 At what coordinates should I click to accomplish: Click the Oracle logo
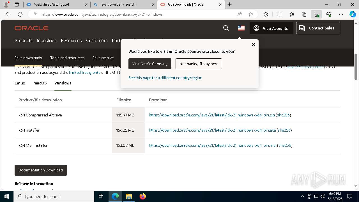[31, 28]
